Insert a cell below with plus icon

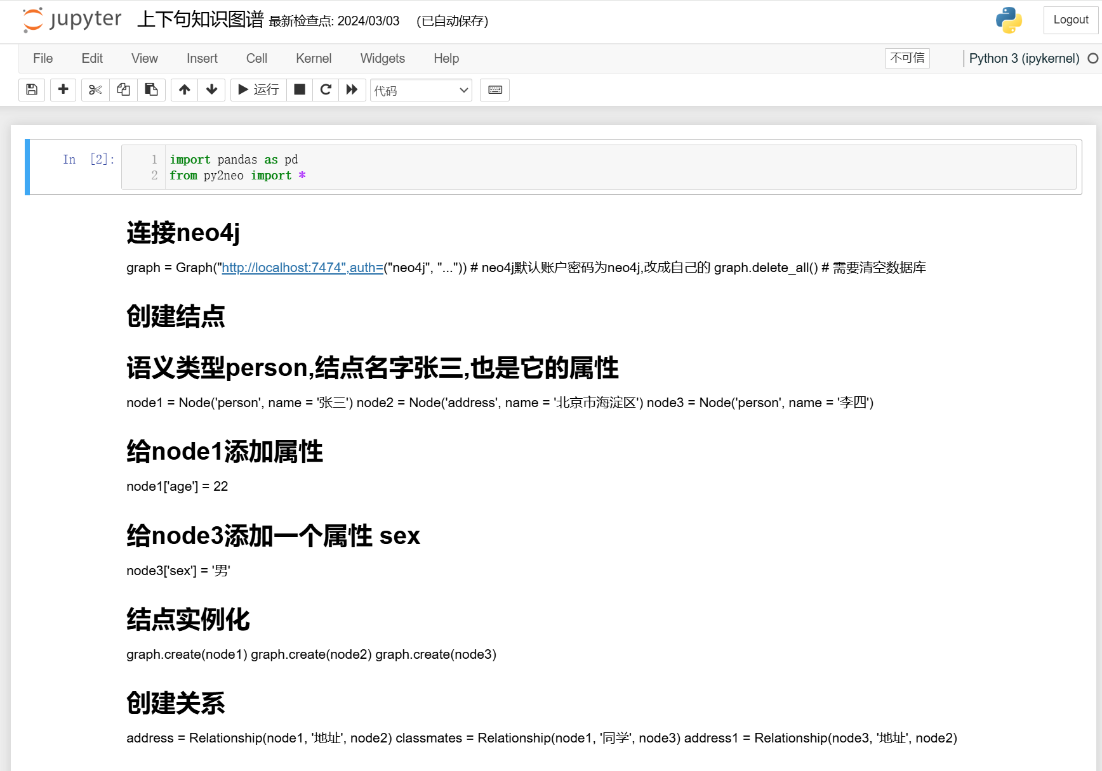(x=63, y=90)
